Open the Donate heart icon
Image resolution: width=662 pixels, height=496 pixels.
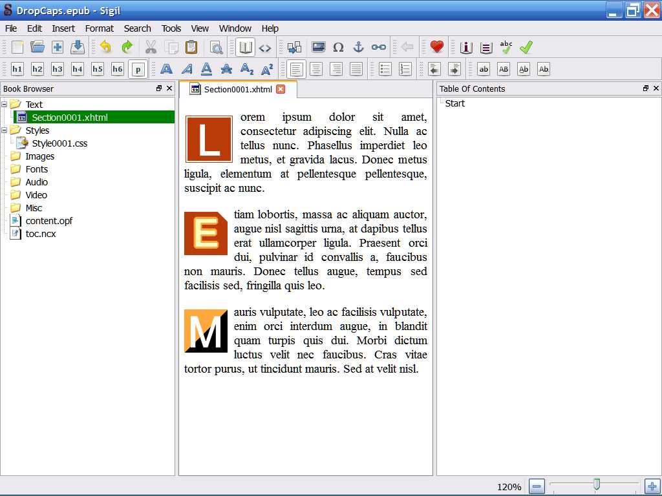(437, 47)
